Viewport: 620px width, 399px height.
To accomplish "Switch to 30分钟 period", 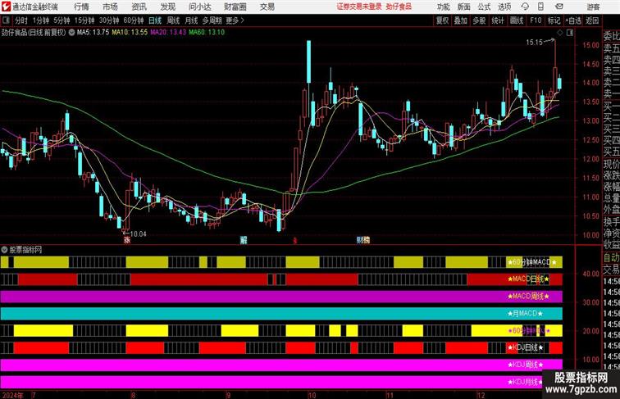I will point(109,20).
